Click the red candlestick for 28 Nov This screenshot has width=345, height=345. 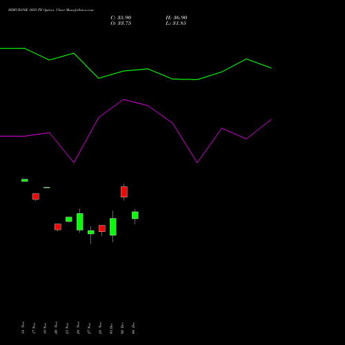[x=102, y=228]
